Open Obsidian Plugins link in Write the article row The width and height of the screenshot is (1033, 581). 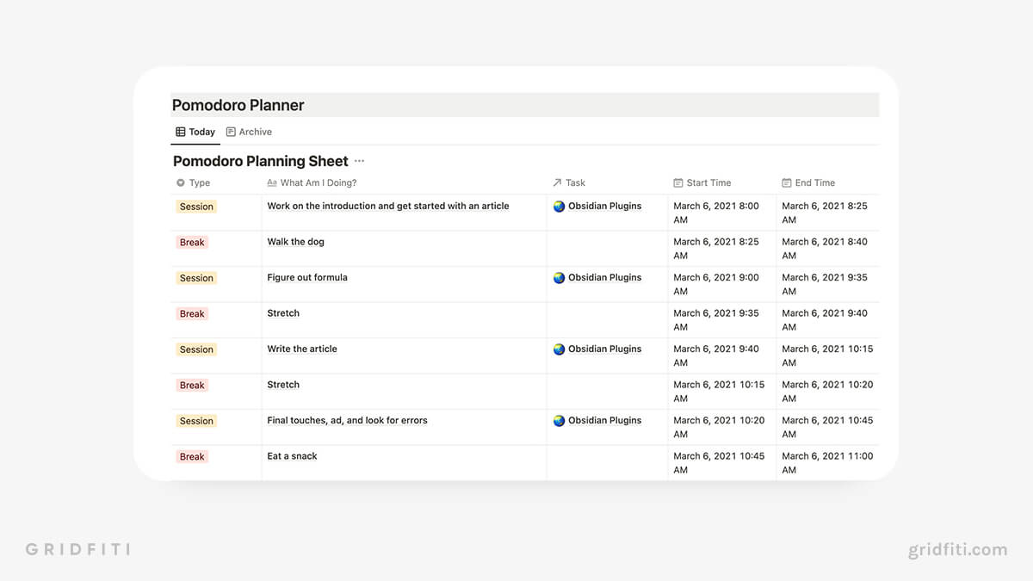(x=604, y=349)
